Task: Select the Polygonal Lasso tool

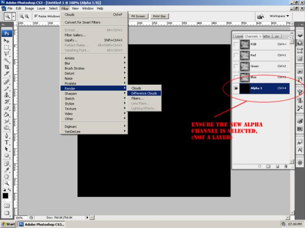Action: tap(7, 54)
